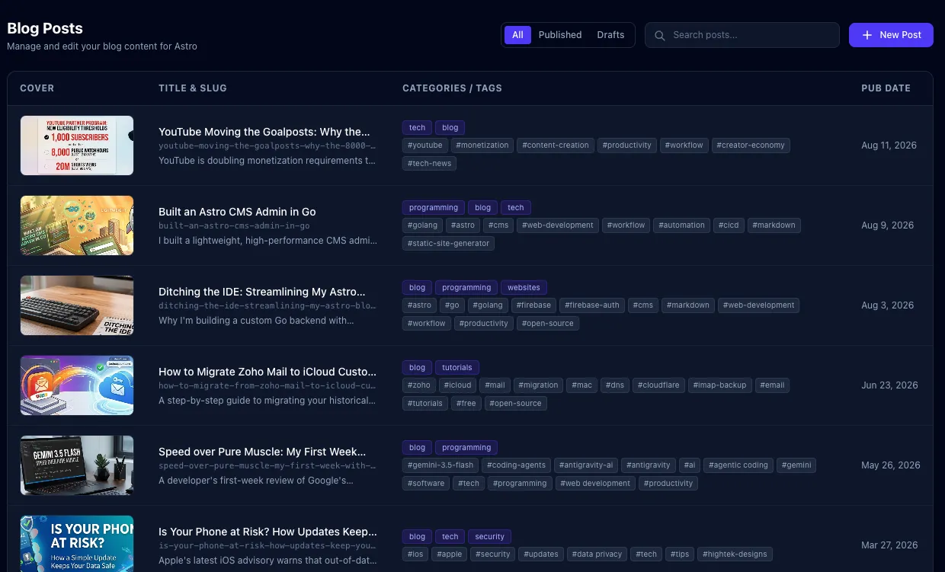Create a post with New Post button
The width and height of the screenshot is (945, 572).
(891, 35)
